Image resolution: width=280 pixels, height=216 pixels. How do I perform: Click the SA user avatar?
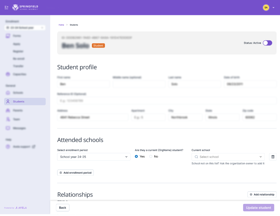click(266, 7)
